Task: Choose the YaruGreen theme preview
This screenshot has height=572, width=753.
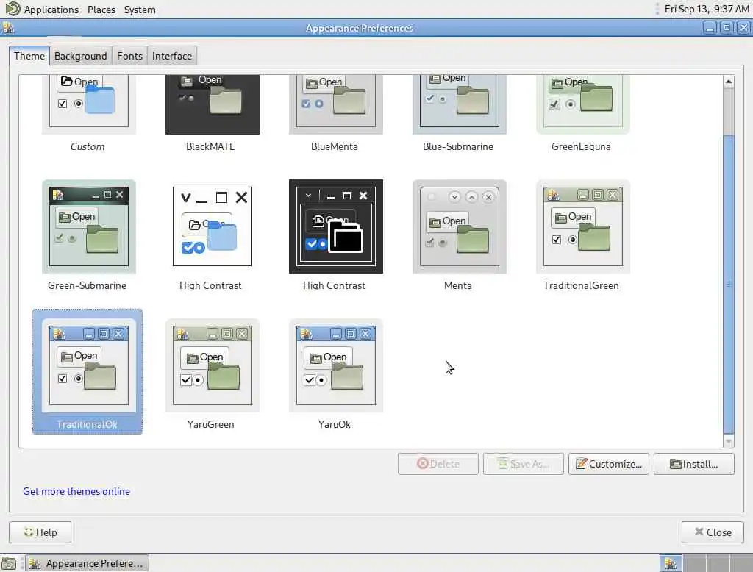Action: pyautogui.click(x=213, y=365)
